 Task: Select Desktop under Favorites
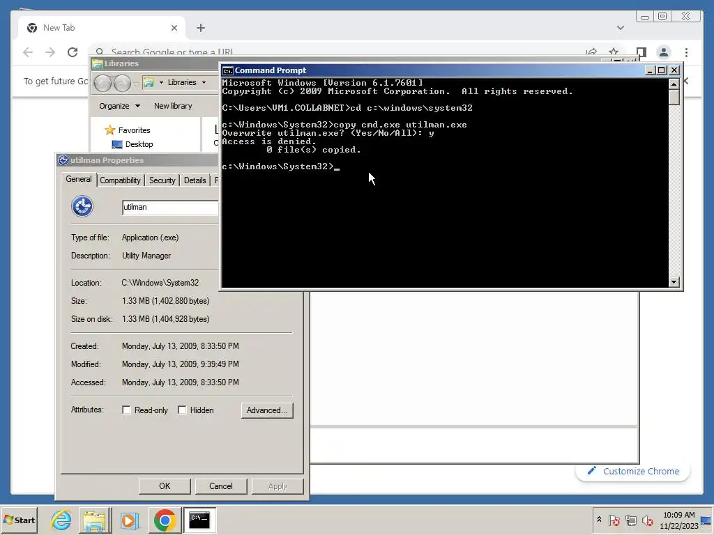click(x=132, y=144)
